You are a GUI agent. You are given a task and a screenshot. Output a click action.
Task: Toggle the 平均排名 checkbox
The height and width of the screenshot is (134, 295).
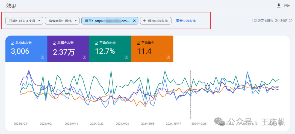pos(138,43)
